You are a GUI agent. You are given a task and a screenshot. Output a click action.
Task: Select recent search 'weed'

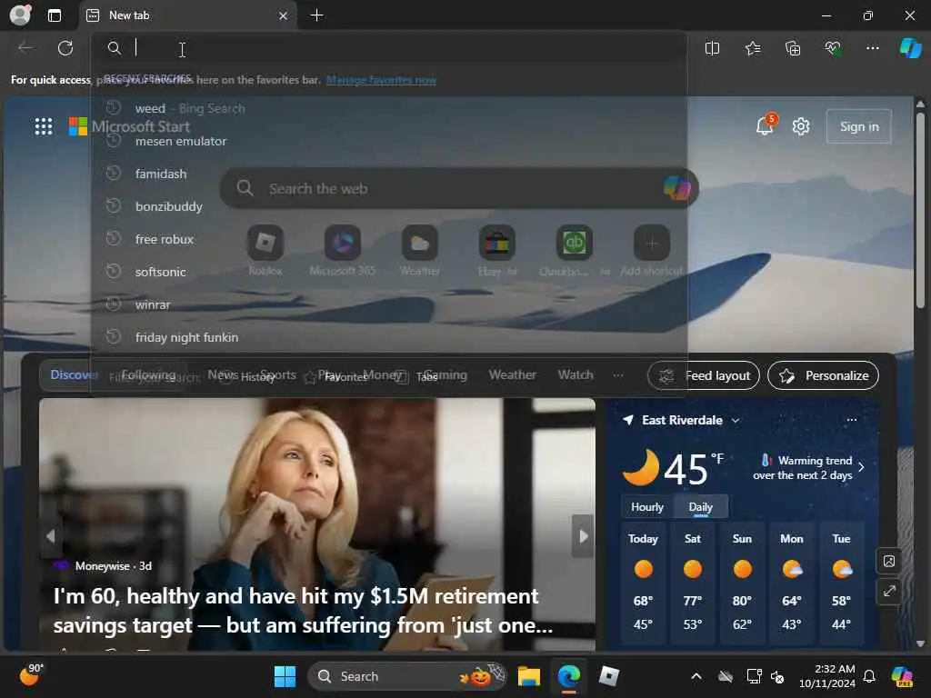(389, 108)
